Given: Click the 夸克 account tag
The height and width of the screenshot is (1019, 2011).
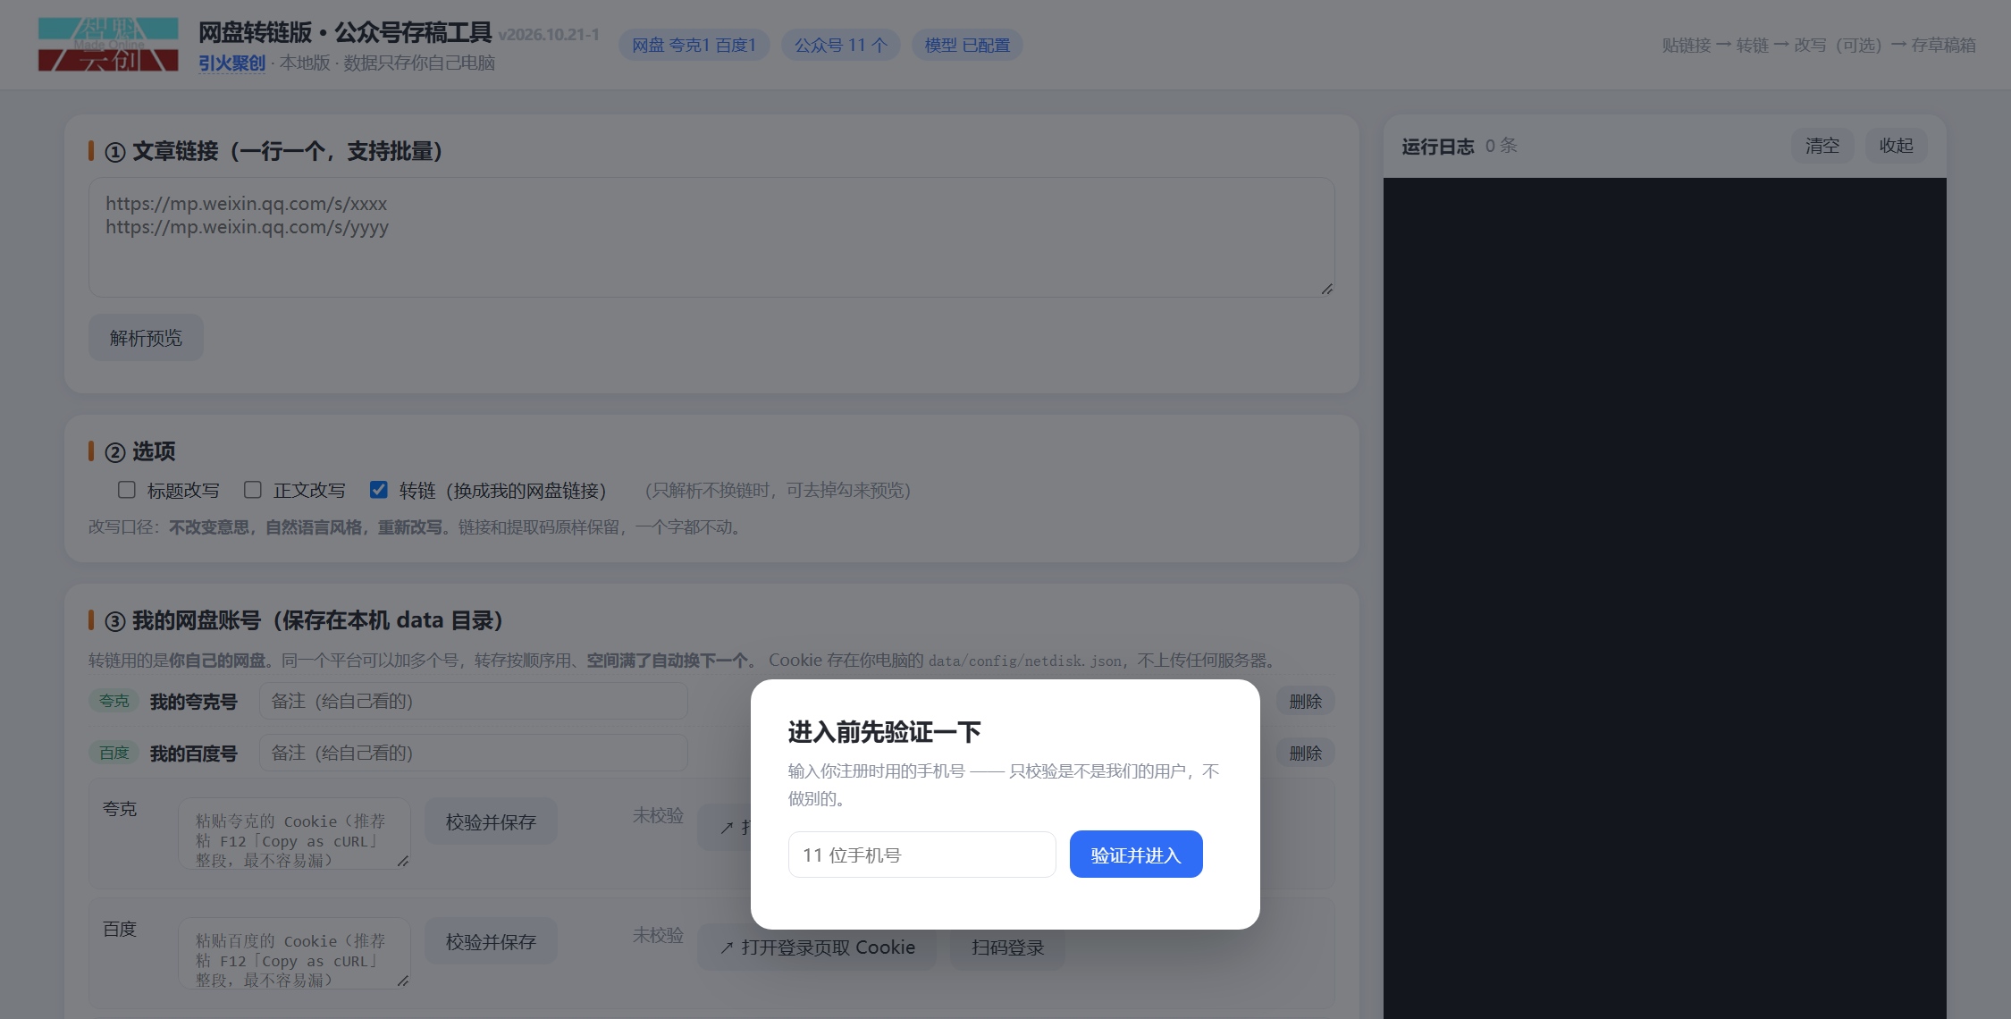Looking at the screenshot, I should [114, 701].
